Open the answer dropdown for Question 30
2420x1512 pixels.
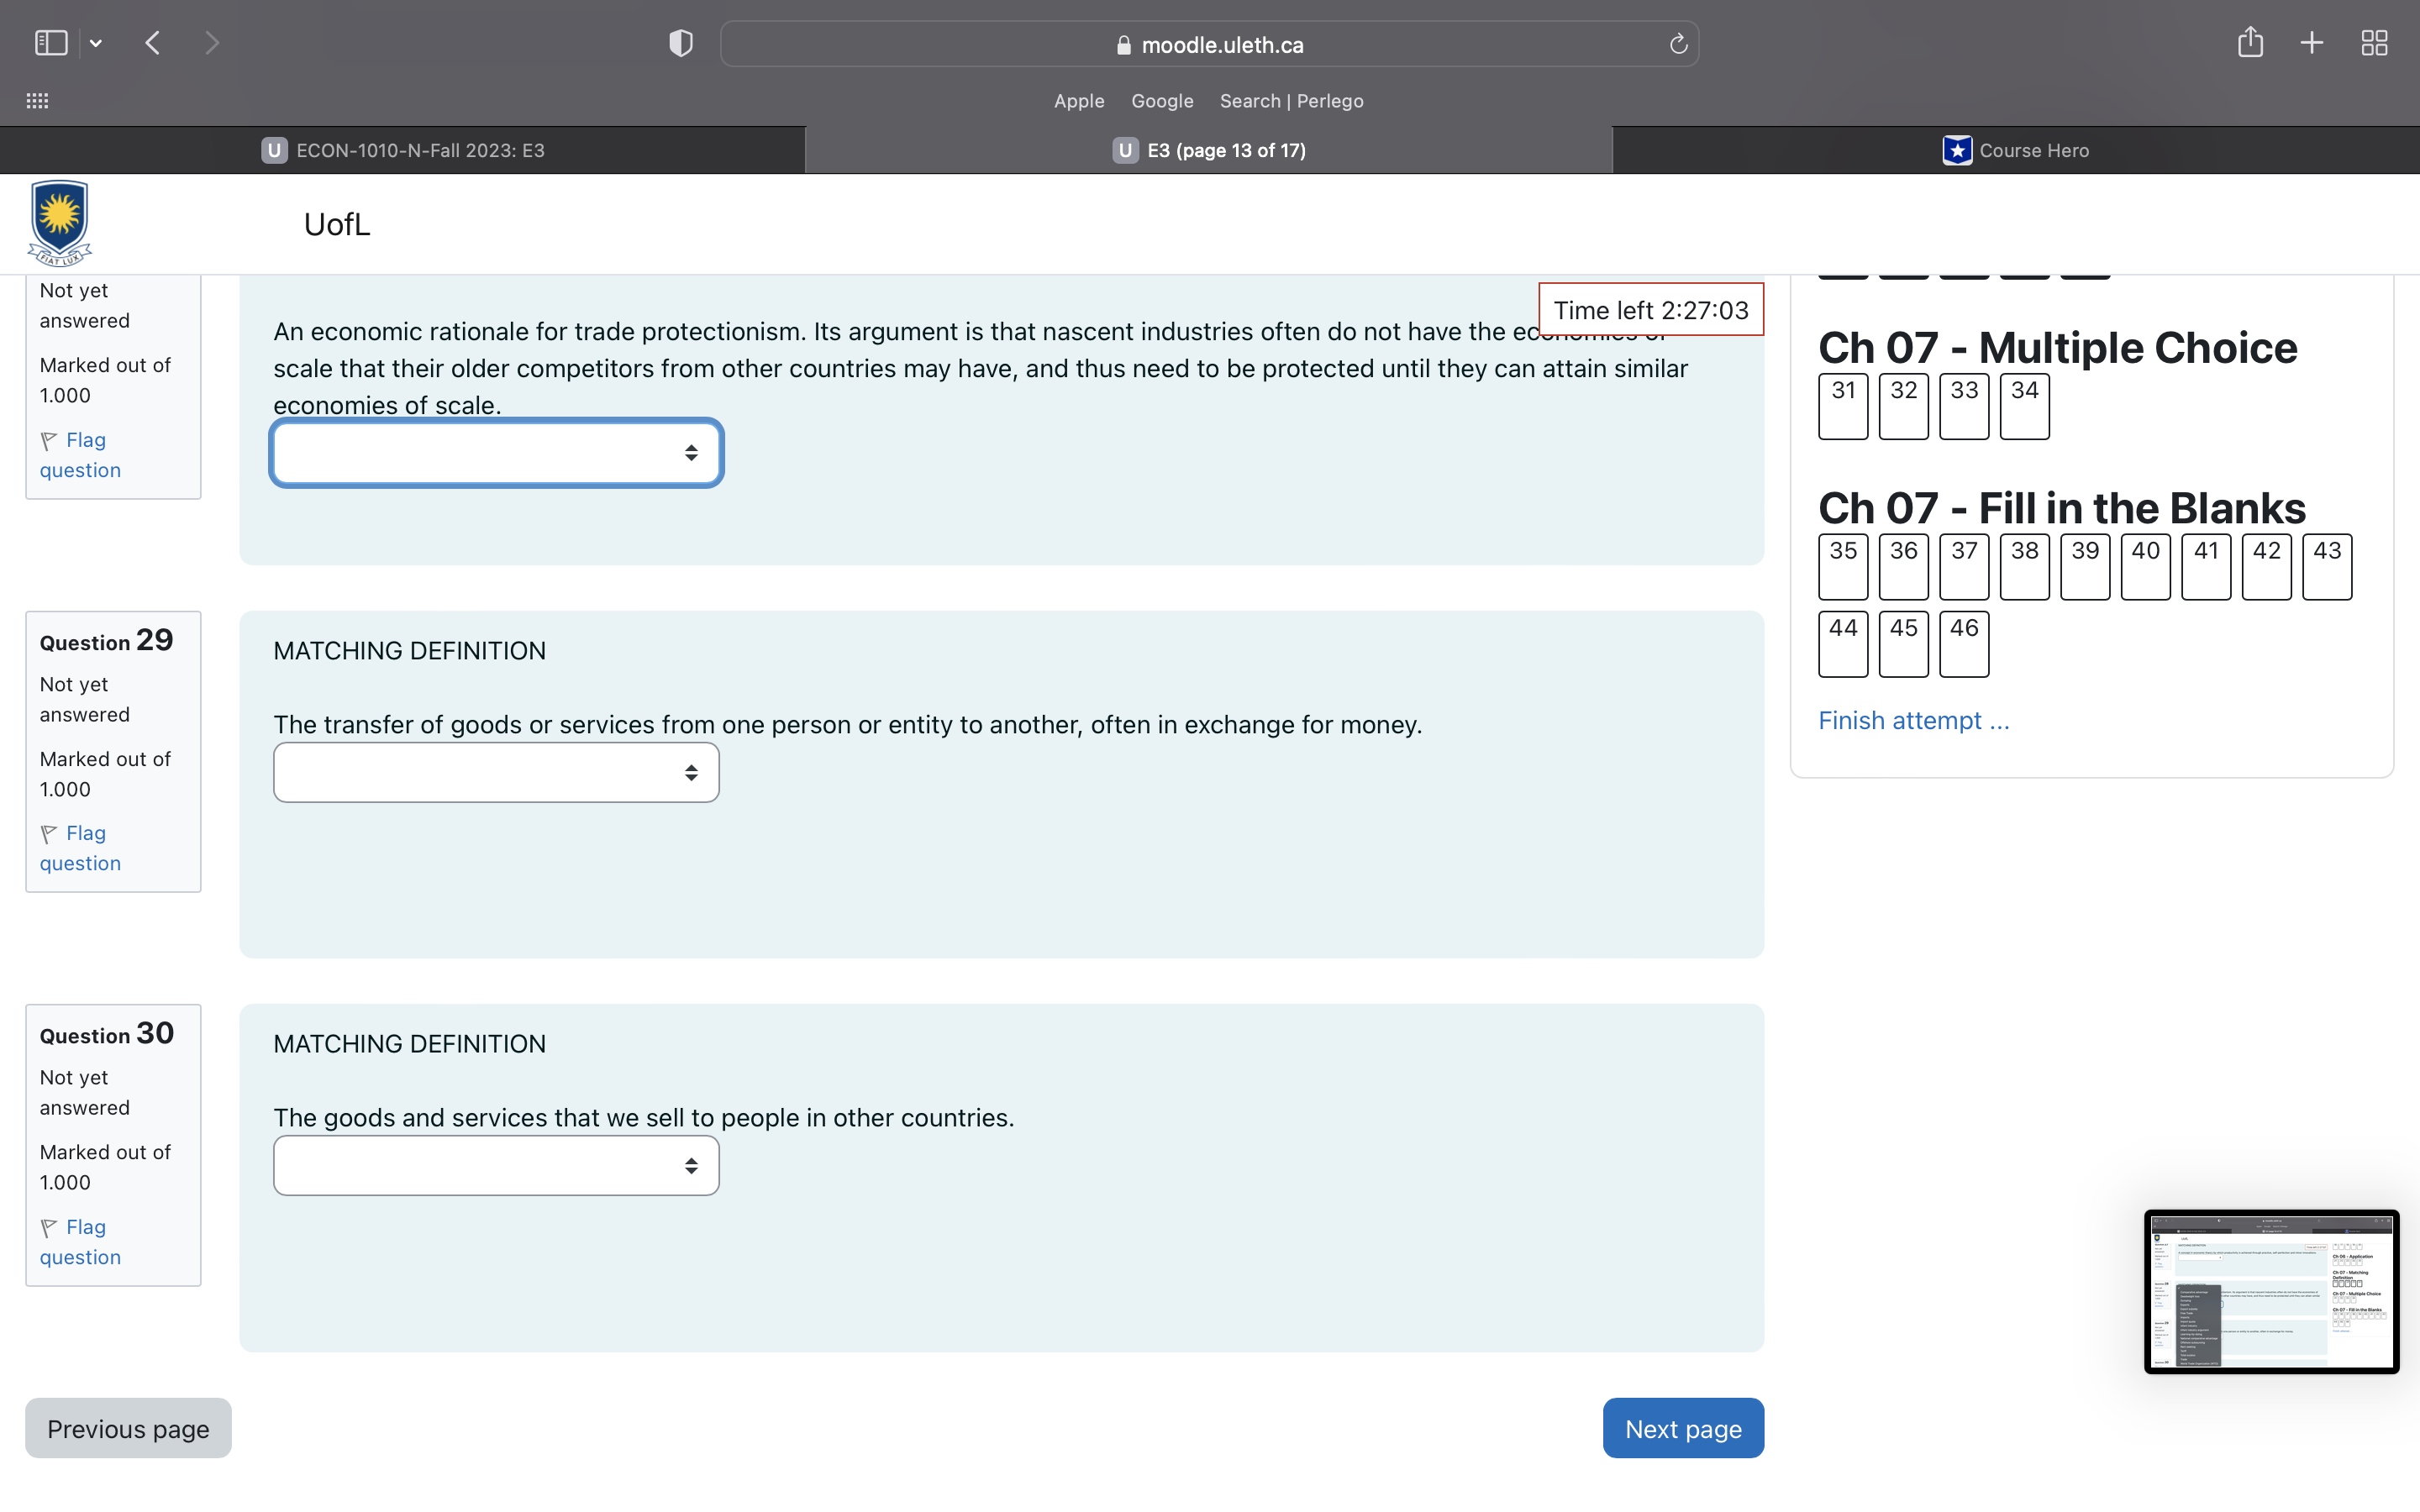pos(496,1166)
